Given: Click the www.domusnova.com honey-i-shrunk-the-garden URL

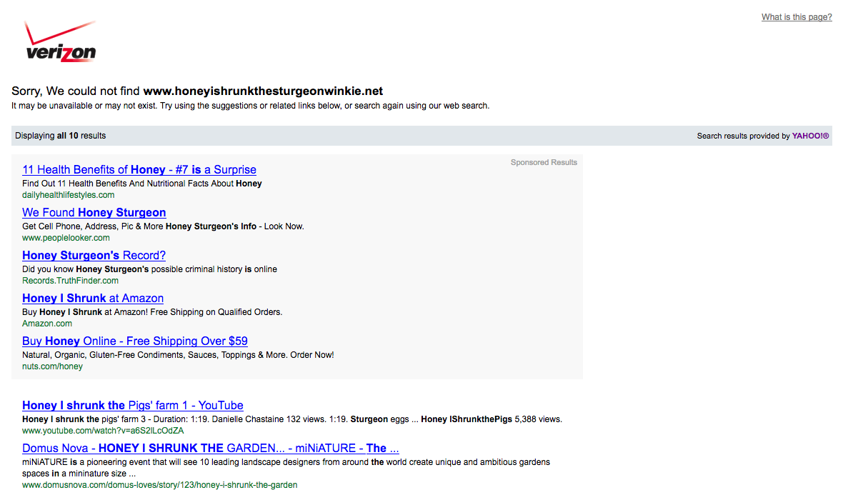Looking at the screenshot, I should pyautogui.click(x=160, y=485).
